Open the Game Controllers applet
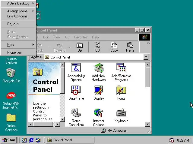The width and height of the screenshot is (193, 144). pyautogui.click(x=76, y=117)
